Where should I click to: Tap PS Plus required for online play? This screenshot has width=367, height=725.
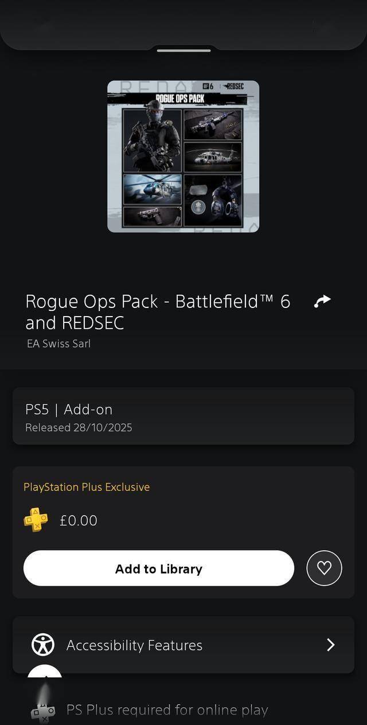(x=167, y=710)
